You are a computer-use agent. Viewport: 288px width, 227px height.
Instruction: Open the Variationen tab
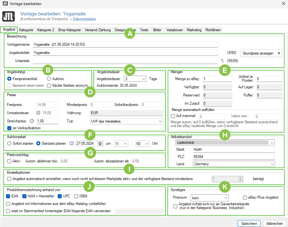pos(175,30)
